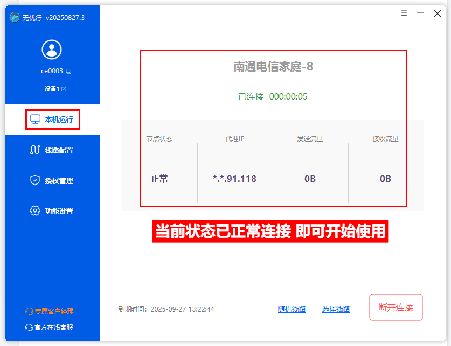Click the 专属客户经理 headset icon

30,311
